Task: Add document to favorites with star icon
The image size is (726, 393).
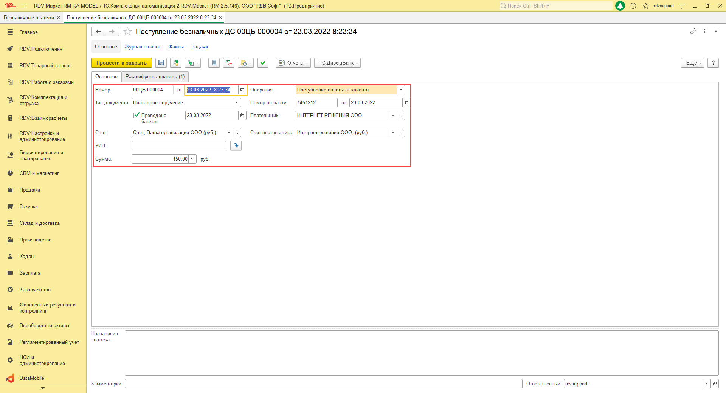Action: coord(128,32)
